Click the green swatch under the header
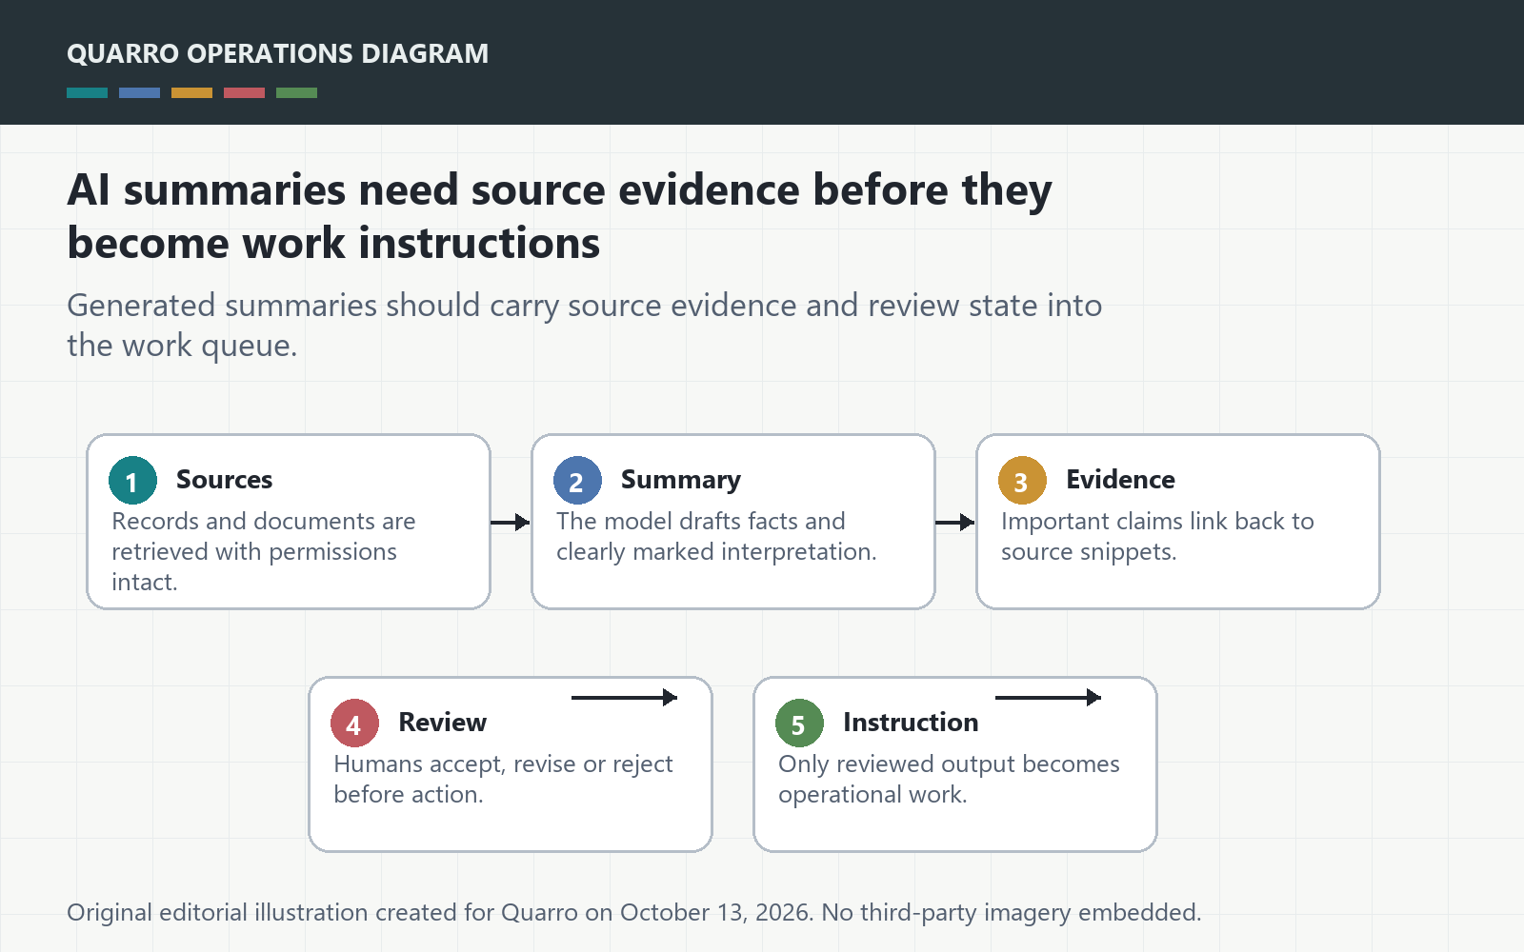The image size is (1524, 952). (296, 93)
